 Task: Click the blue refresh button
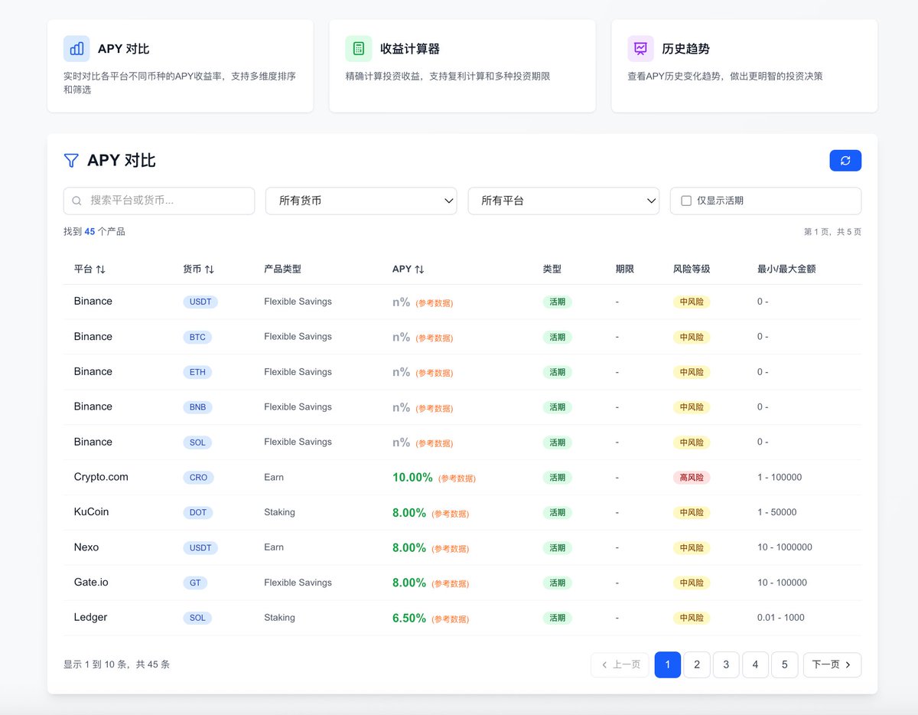[845, 161]
